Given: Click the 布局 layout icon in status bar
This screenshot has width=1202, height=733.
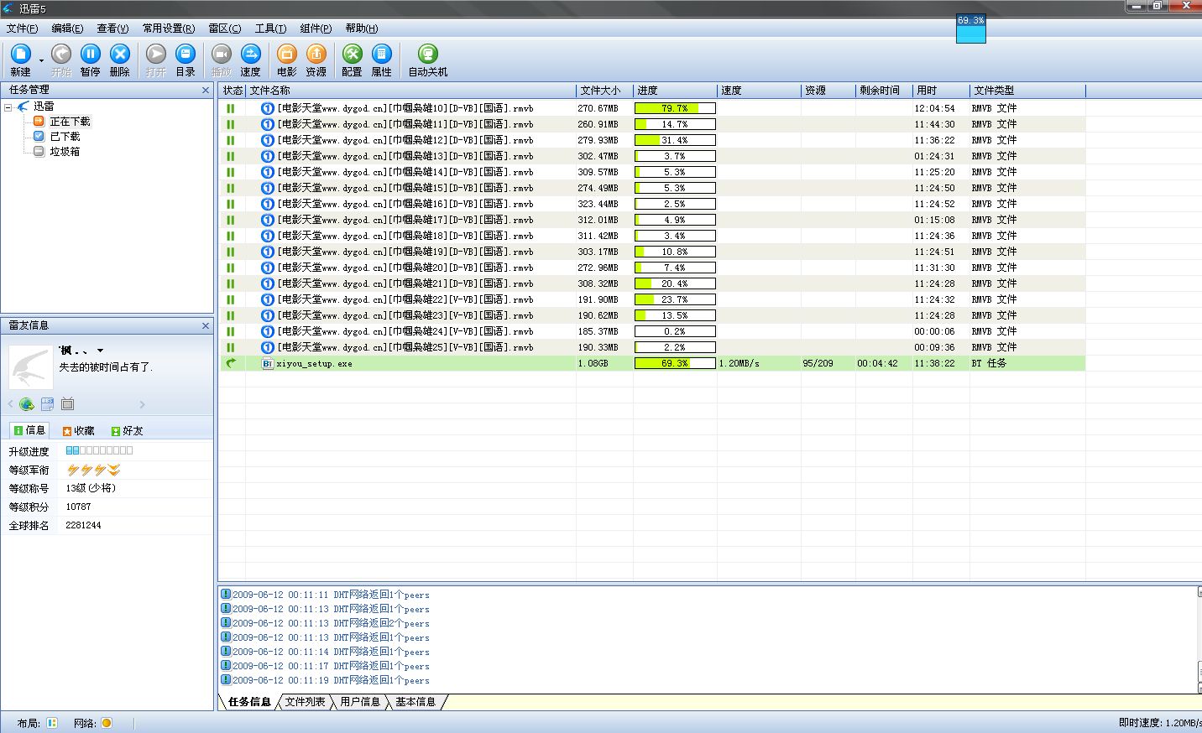Looking at the screenshot, I should tap(52, 723).
